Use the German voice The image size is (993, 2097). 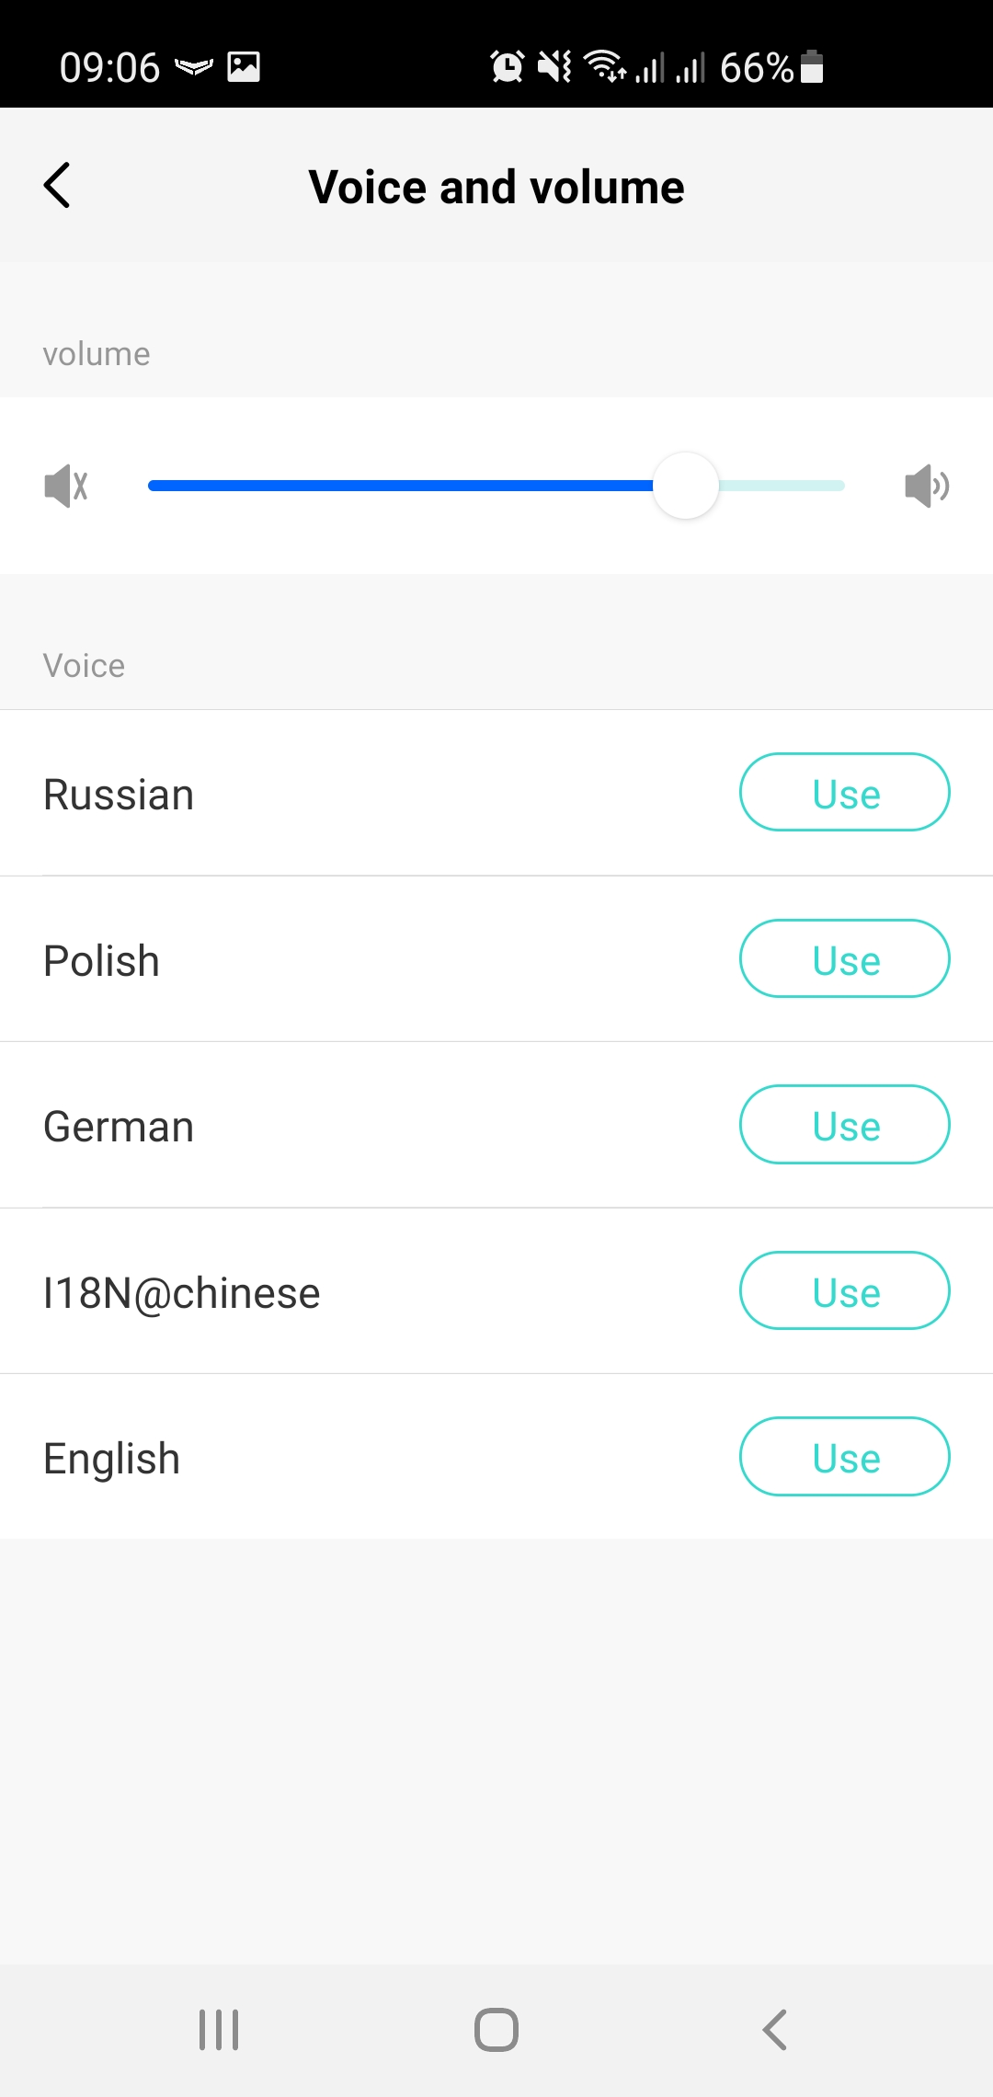[x=844, y=1125]
